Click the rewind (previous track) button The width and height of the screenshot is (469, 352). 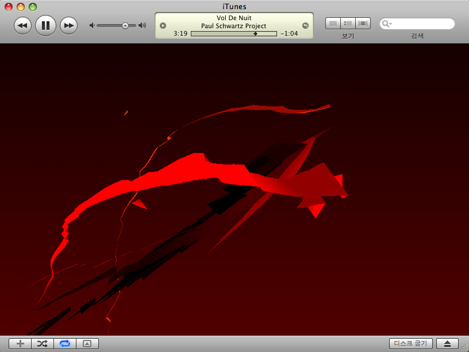point(22,25)
